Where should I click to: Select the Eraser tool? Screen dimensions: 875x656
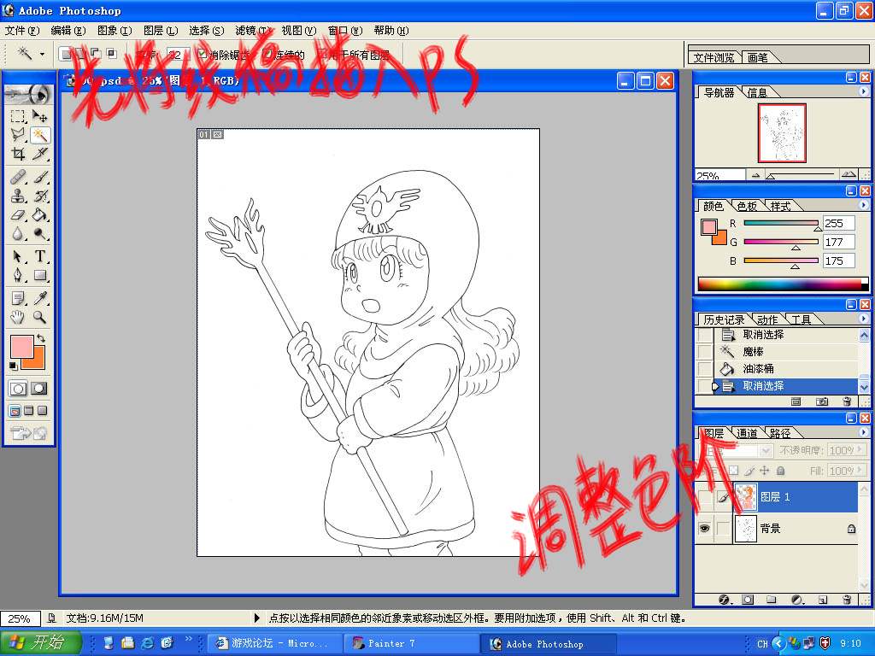(x=18, y=214)
